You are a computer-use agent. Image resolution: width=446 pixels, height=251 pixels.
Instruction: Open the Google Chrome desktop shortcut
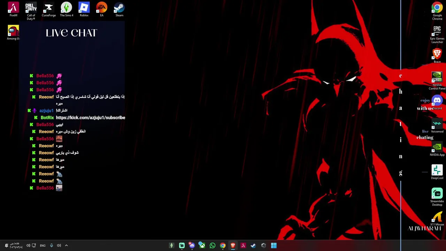click(437, 11)
